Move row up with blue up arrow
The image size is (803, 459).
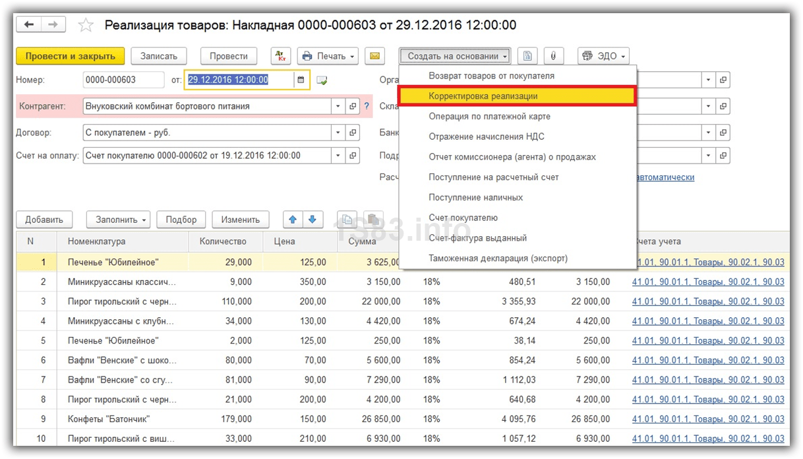coord(293,220)
